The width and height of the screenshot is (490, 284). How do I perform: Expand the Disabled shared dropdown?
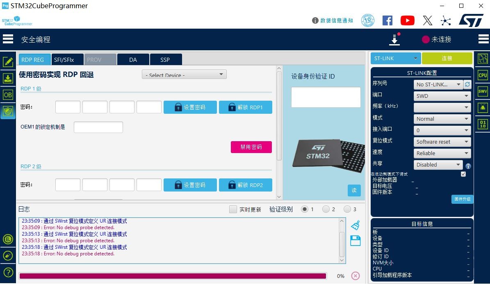click(438, 165)
